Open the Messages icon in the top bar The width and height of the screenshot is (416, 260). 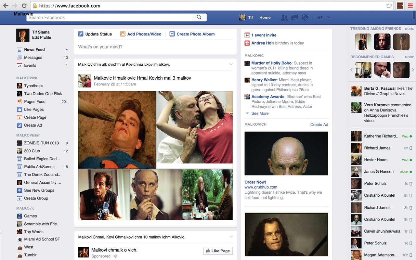294,17
